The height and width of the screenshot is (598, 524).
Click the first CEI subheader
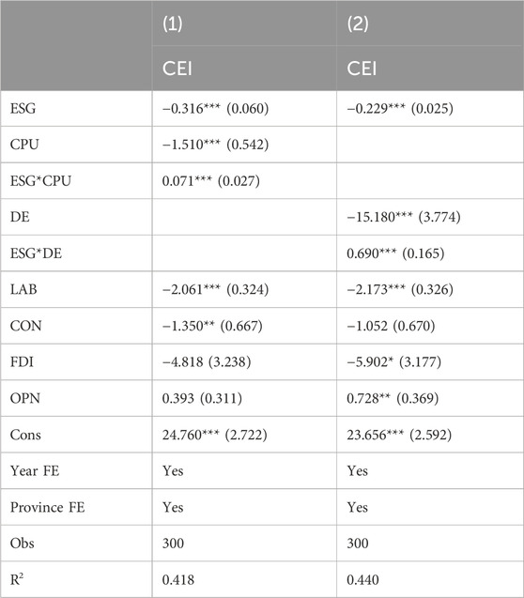[x=177, y=69]
